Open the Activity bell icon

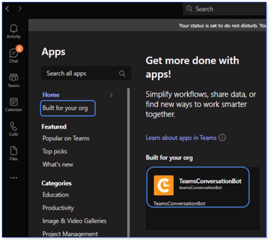(x=14, y=31)
